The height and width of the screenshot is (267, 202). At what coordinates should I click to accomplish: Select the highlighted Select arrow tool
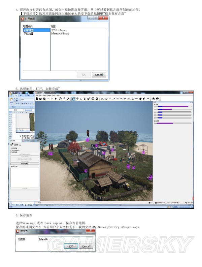pos(73,99)
